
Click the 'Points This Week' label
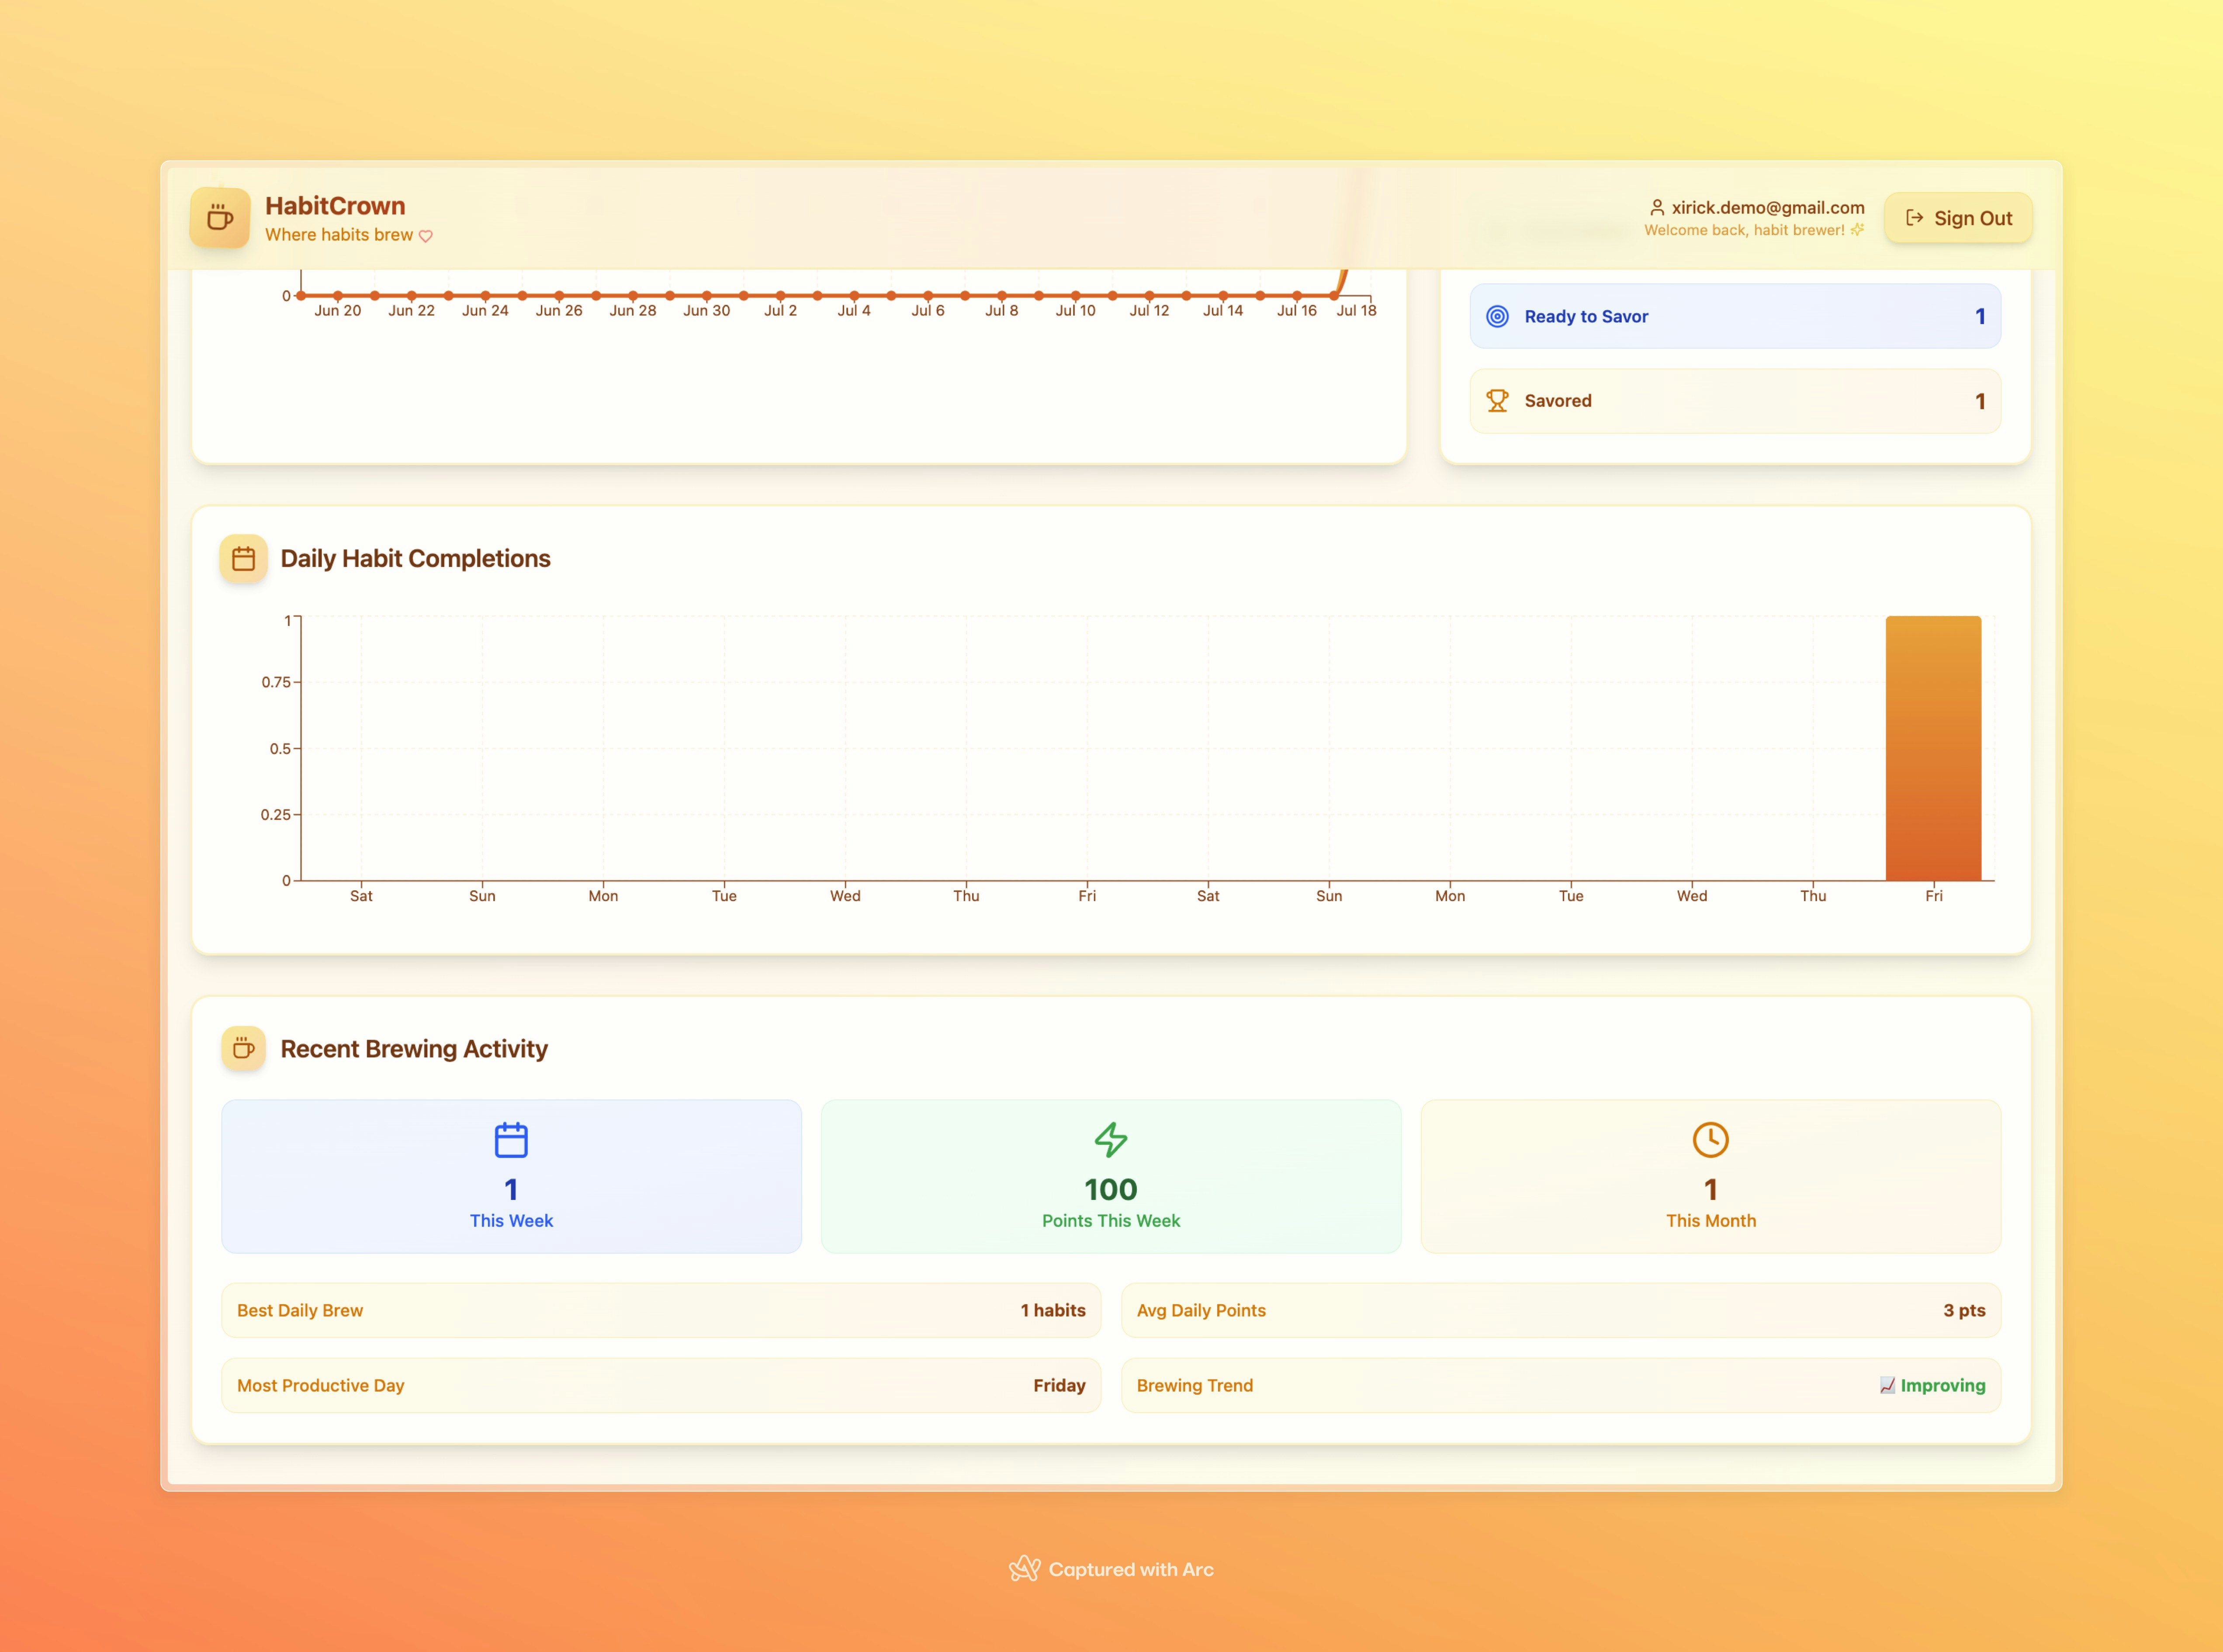point(1111,1220)
